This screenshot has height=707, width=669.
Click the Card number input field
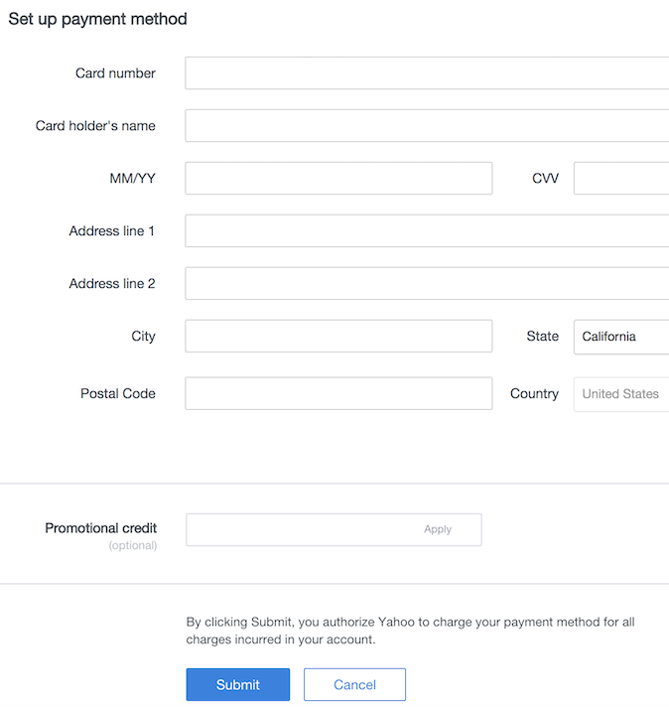coord(427,73)
